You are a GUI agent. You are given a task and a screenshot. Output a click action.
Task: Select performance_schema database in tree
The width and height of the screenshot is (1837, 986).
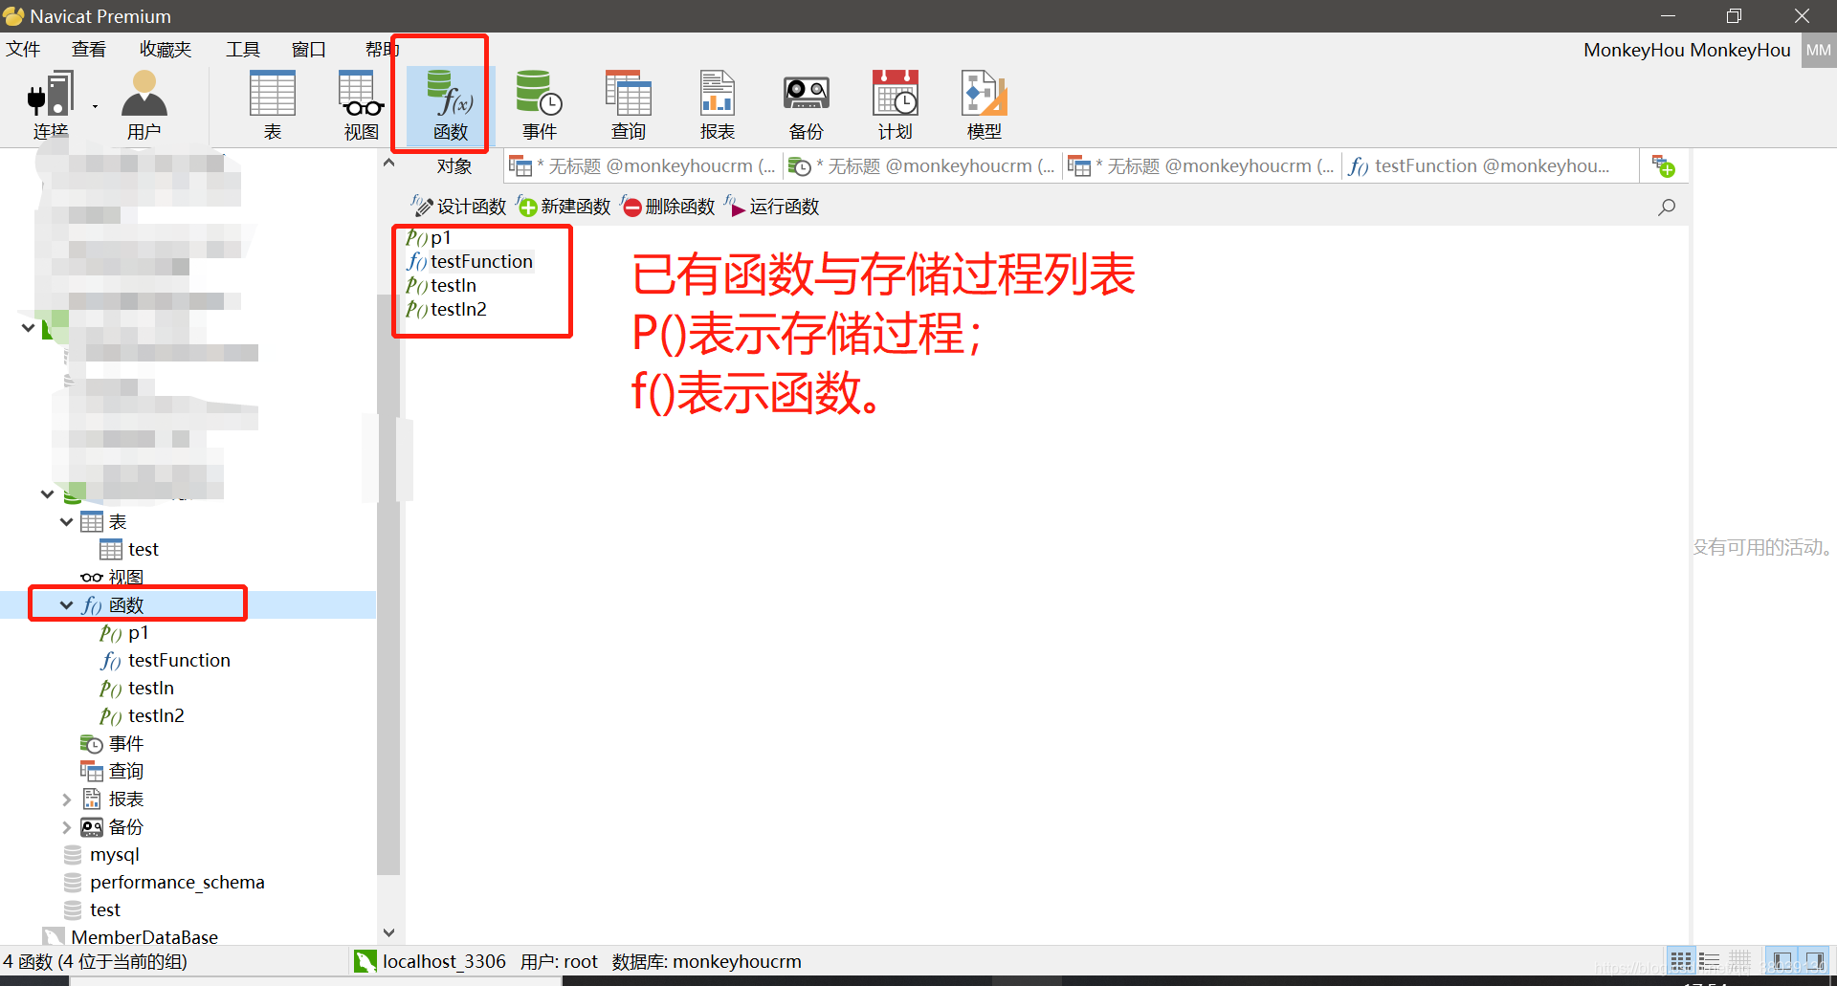pos(164,883)
